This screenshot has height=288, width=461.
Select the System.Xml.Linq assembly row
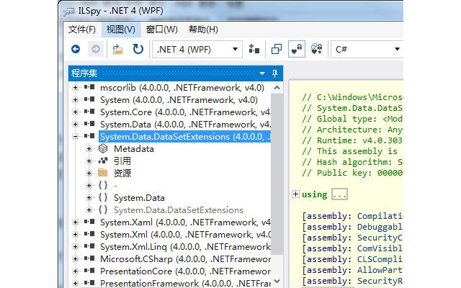[x=185, y=246]
